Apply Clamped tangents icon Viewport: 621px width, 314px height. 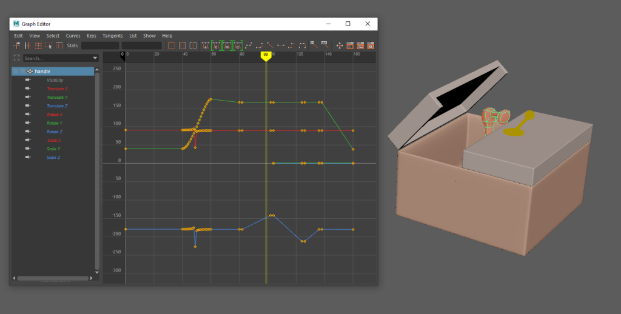[x=260, y=45]
